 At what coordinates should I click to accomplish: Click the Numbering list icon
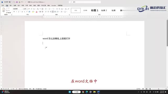(49, 9)
